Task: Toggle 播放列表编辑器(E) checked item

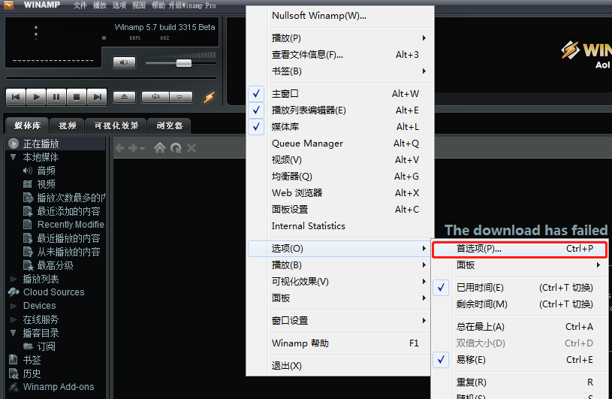Action: [339, 110]
